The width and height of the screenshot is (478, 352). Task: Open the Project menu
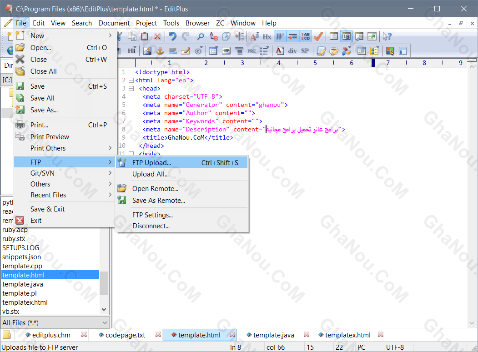pos(146,23)
